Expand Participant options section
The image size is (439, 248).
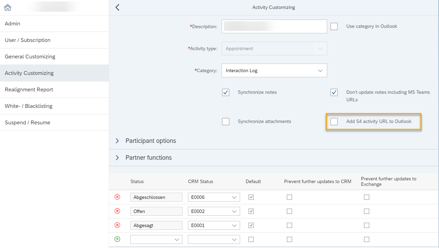point(117,141)
